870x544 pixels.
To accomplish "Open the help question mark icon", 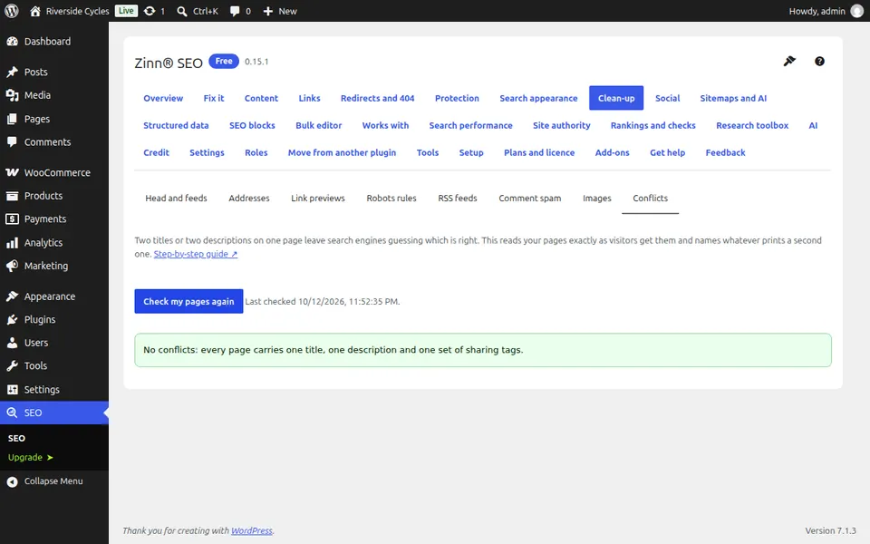I will (819, 61).
